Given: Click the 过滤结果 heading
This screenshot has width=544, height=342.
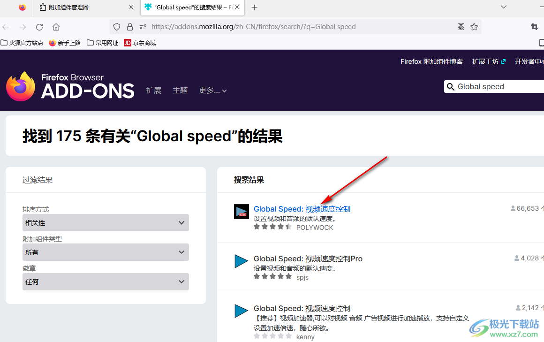Looking at the screenshot, I should coord(38,180).
